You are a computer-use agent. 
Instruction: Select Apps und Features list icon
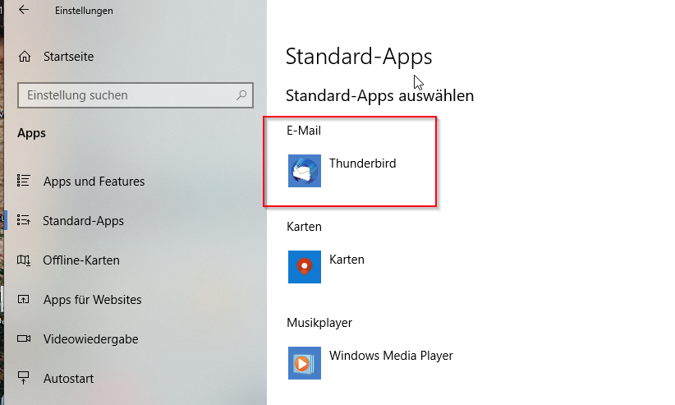[23, 181]
